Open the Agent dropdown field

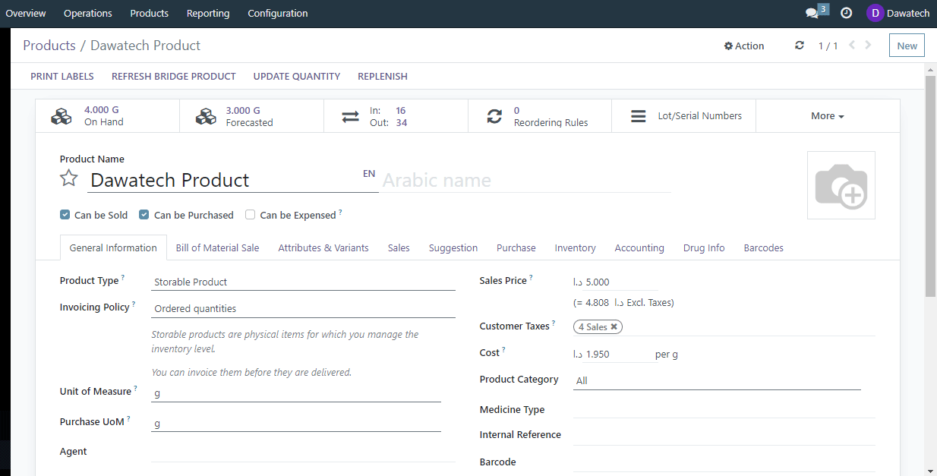pos(303,452)
